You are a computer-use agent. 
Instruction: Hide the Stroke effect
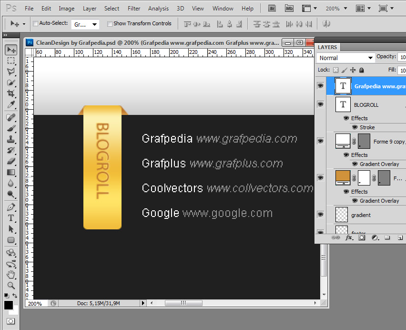(x=355, y=127)
